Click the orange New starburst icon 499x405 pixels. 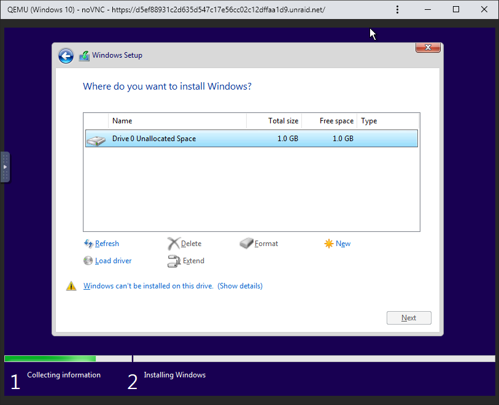click(329, 244)
